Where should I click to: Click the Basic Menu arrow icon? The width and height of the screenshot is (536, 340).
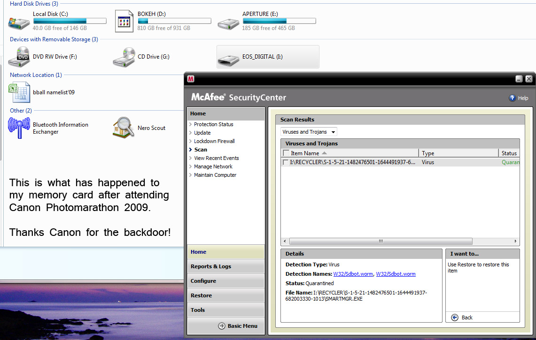(x=222, y=326)
